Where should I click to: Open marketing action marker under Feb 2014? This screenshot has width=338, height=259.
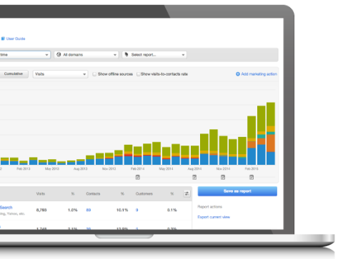[138, 177]
